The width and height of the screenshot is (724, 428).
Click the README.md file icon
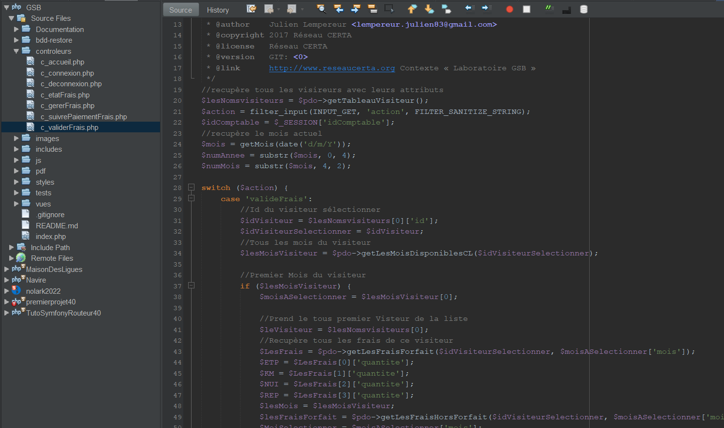26,225
